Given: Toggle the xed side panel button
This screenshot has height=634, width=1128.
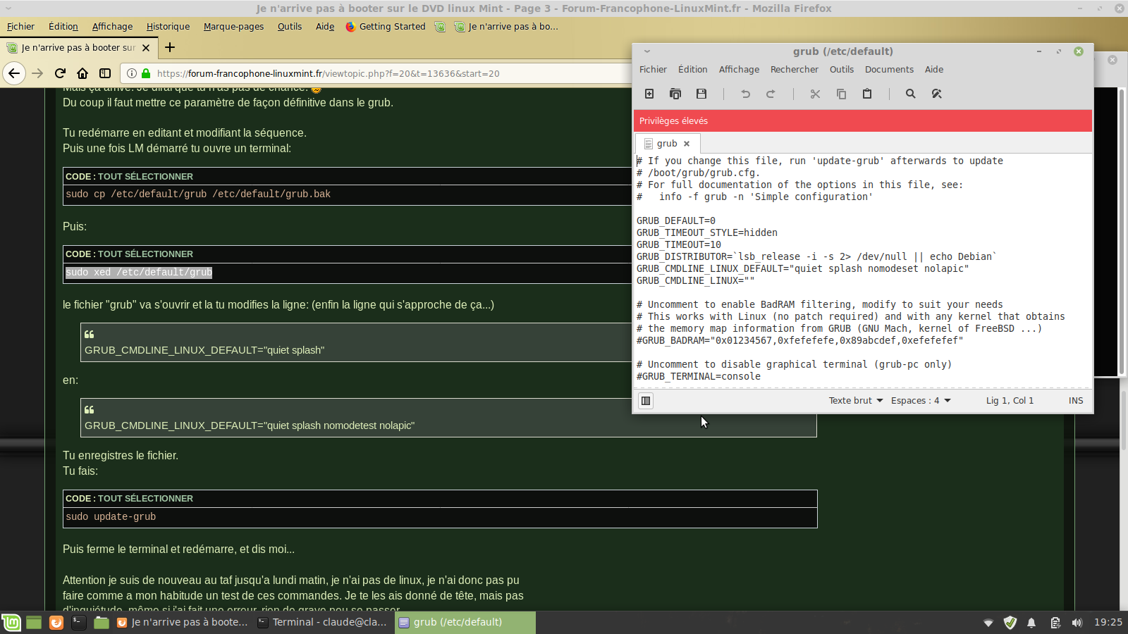Looking at the screenshot, I should 646,401.
